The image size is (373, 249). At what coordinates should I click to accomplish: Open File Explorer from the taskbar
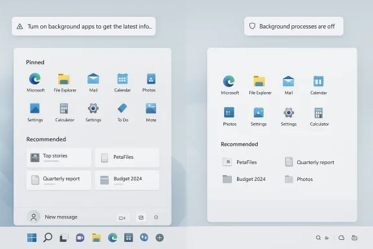[x=96, y=237]
